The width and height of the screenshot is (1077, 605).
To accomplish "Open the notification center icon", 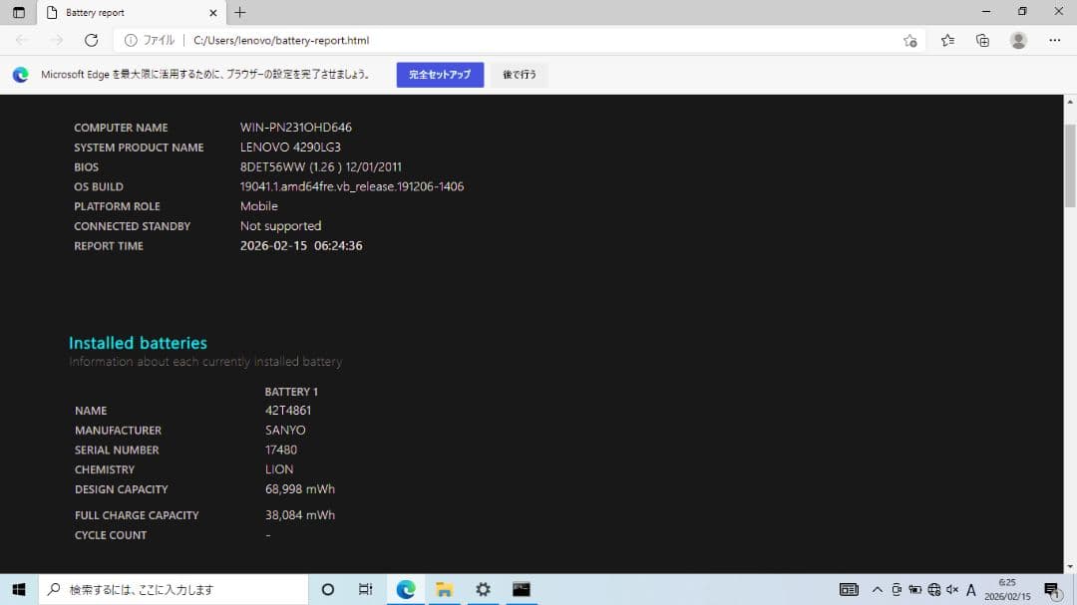I will (x=1051, y=589).
